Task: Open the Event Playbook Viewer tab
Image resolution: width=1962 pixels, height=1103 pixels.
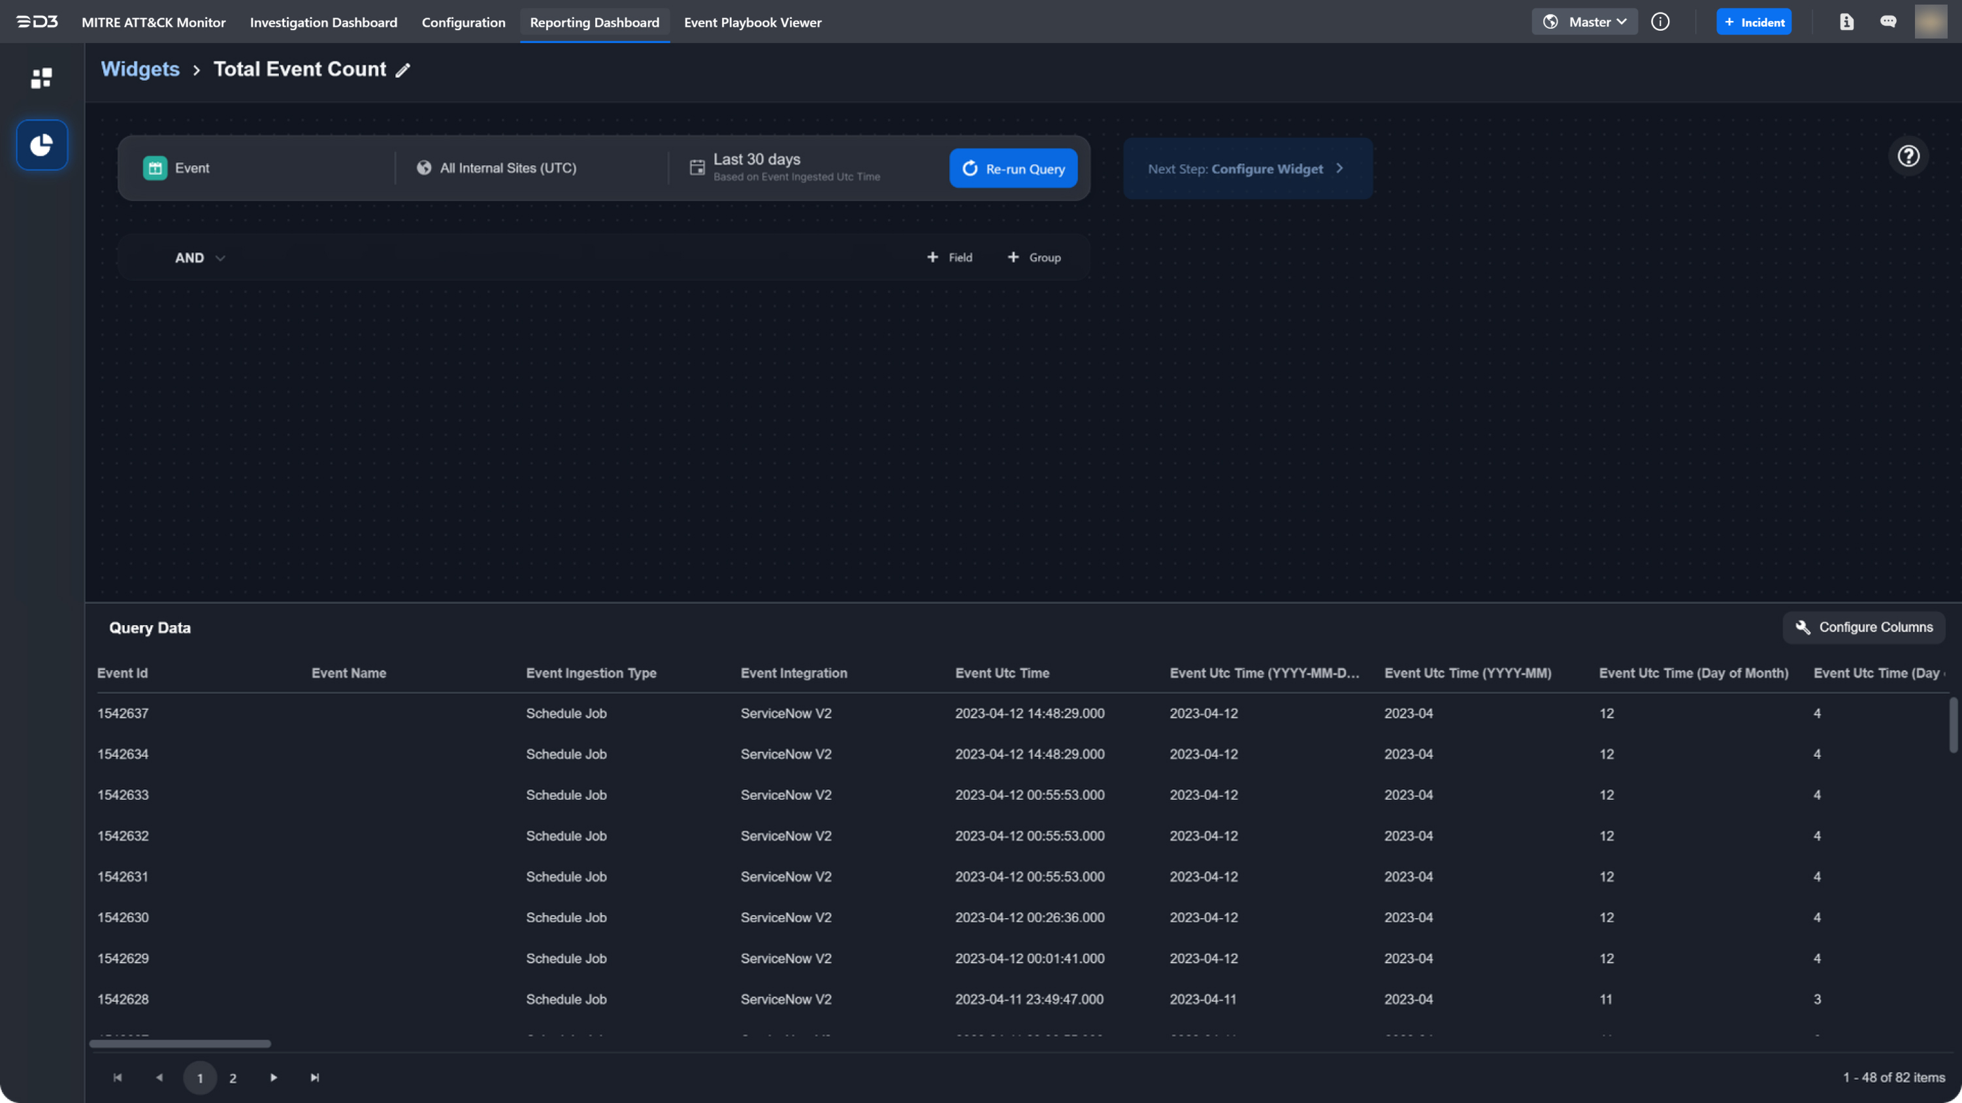Action: [x=753, y=22]
